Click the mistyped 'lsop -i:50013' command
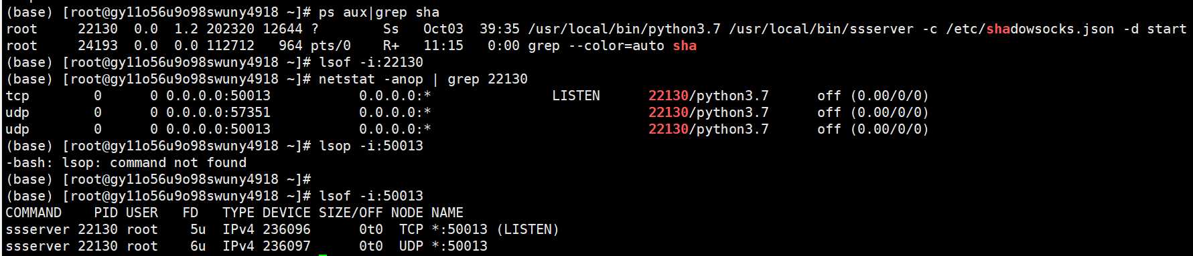 coord(370,146)
